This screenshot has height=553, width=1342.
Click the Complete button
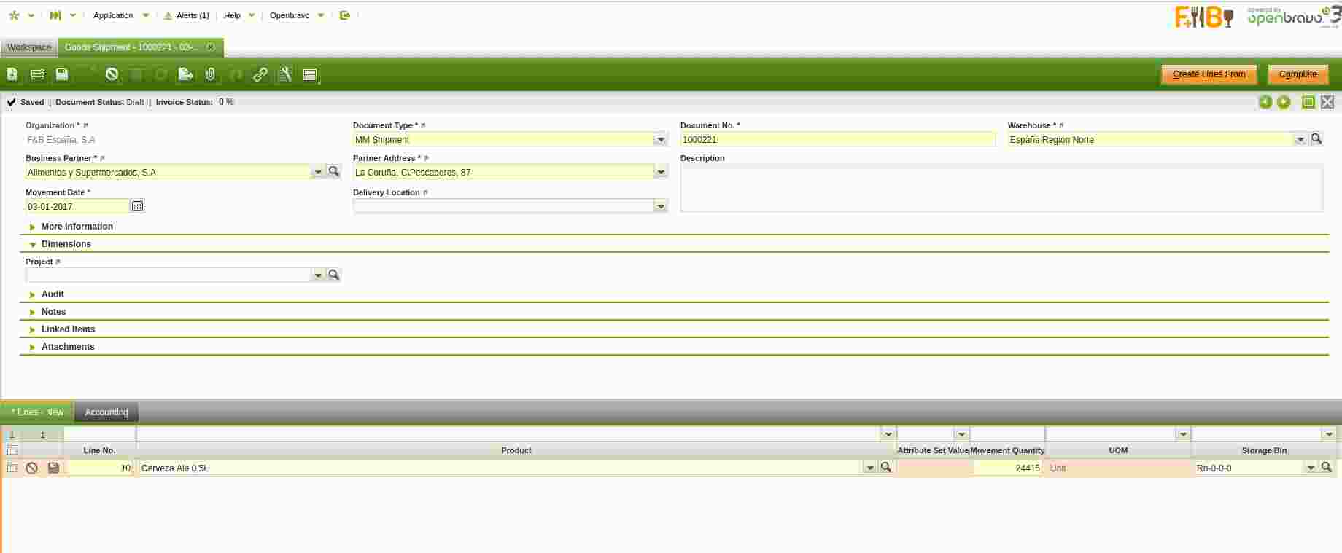[x=1298, y=74]
